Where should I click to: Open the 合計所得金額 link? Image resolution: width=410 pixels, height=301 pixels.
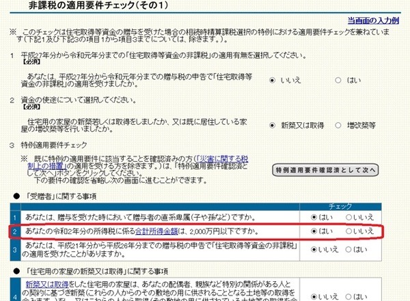(x=156, y=231)
